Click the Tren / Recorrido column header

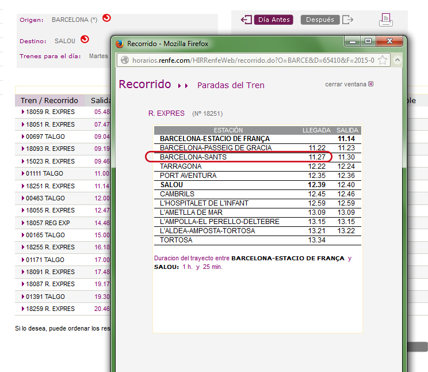(49, 101)
